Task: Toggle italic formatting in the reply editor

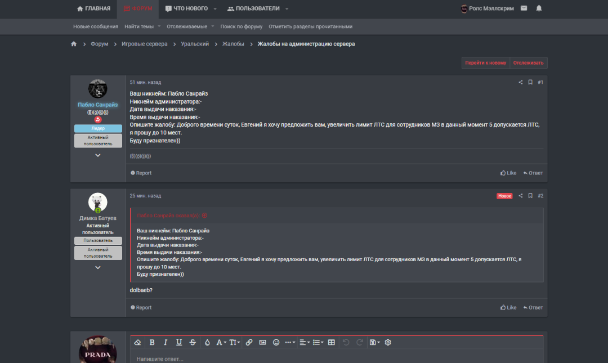Action: click(x=166, y=342)
